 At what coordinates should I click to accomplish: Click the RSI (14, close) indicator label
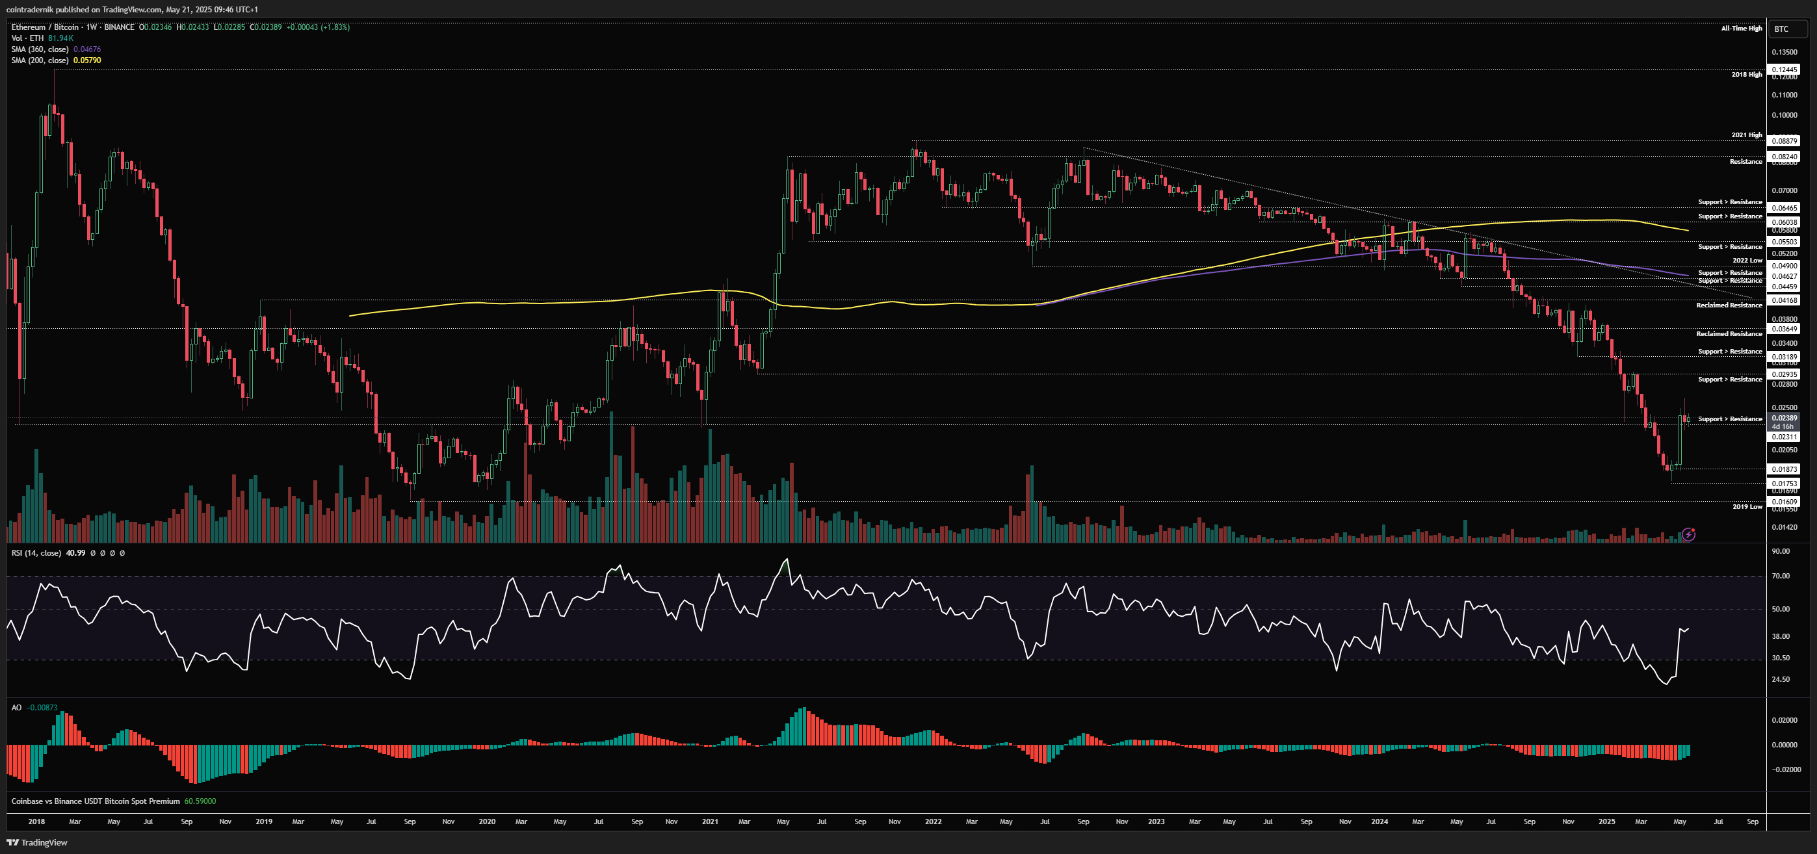(x=36, y=553)
